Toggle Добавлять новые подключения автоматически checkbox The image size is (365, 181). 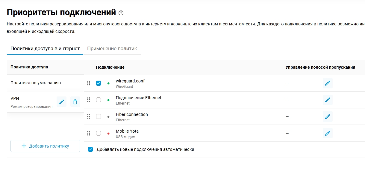(x=90, y=149)
